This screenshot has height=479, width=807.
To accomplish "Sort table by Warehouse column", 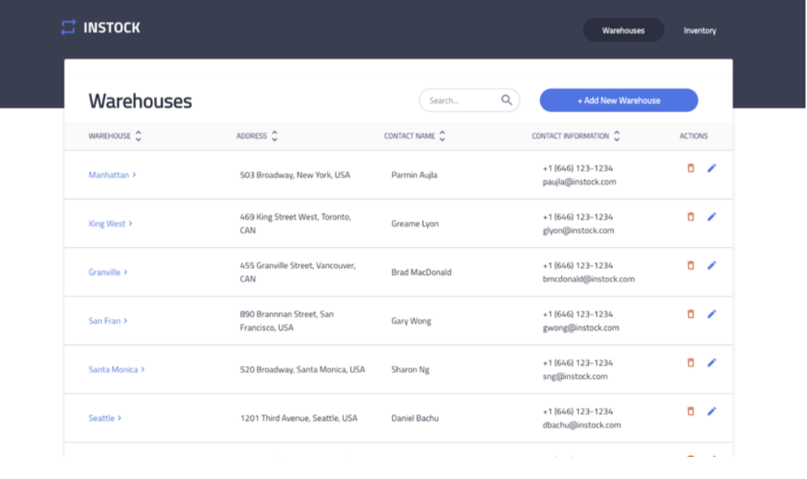I will [x=138, y=137].
